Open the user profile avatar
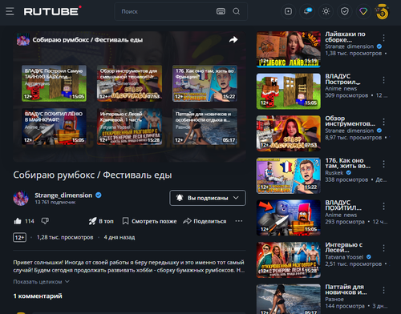 pyautogui.click(x=383, y=11)
